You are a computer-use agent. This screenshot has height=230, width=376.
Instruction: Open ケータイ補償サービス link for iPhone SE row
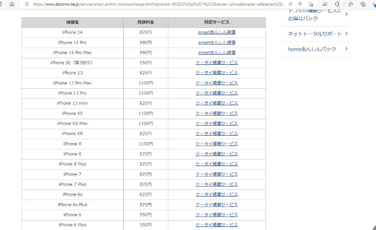(x=217, y=63)
